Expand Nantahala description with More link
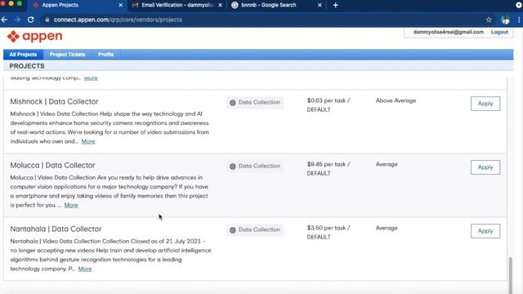 [x=85, y=269]
